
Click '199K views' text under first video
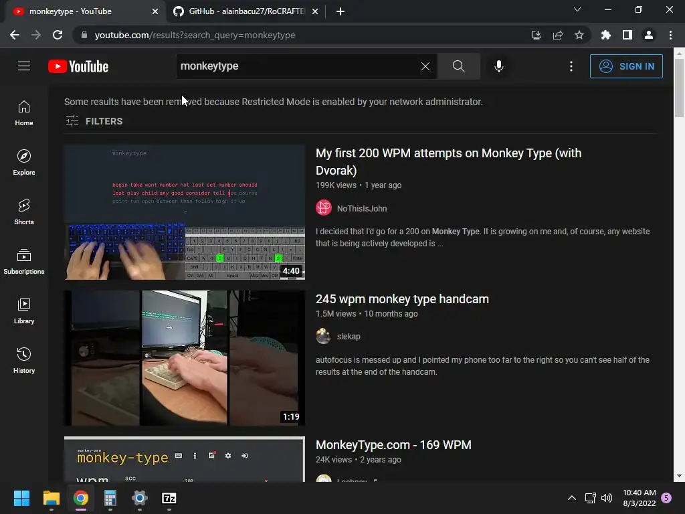pos(336,185)
